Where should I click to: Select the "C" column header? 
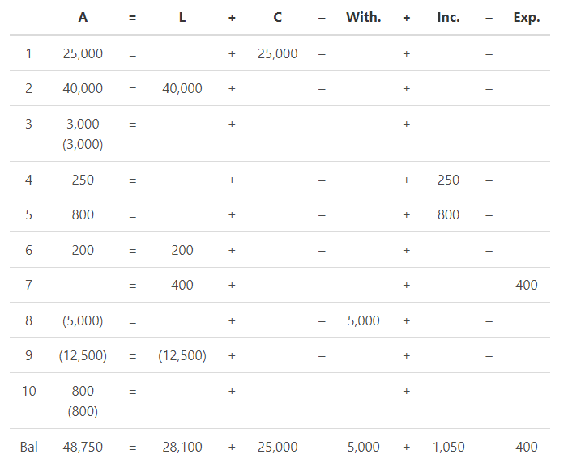click(277, 17)
